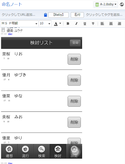Center align text
Screen dimensions: 125x164
111,23
